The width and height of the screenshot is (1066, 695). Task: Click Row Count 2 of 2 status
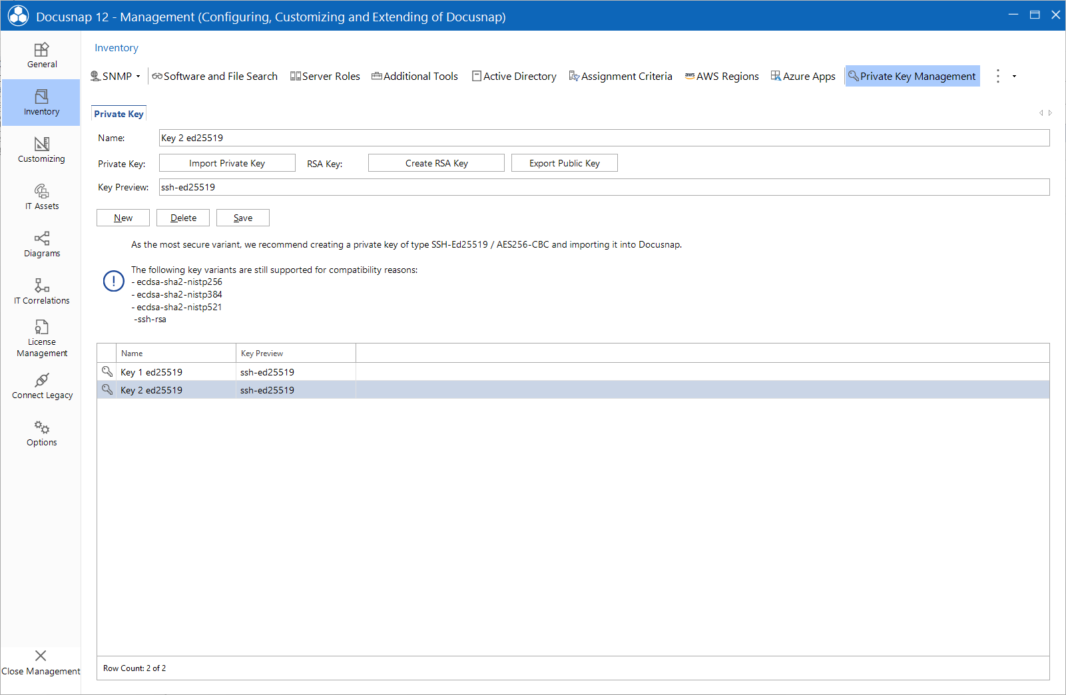pos(134,668)
